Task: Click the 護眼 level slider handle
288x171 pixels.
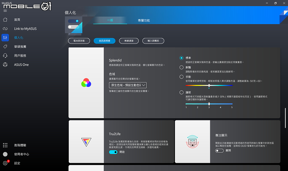Action: click(209, 104)
